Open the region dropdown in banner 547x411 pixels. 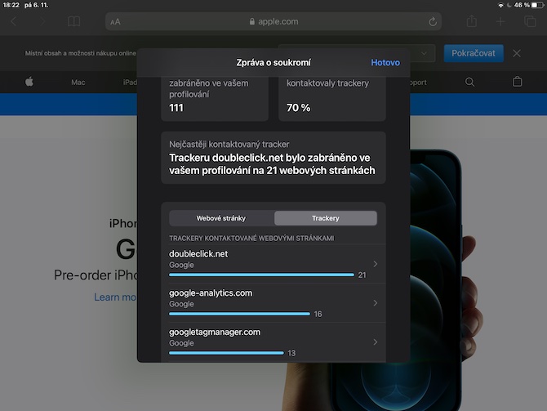click(x=424, y=53)
